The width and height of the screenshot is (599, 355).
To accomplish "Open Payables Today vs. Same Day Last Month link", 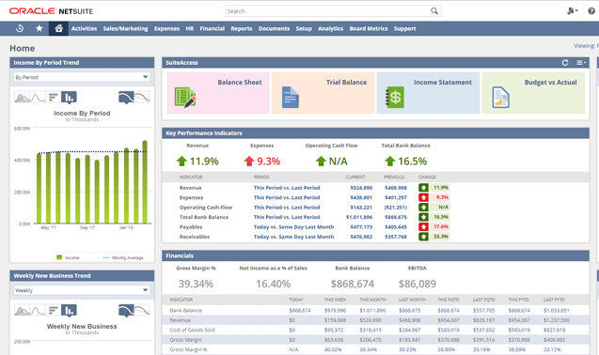I will tap(293, 227).
